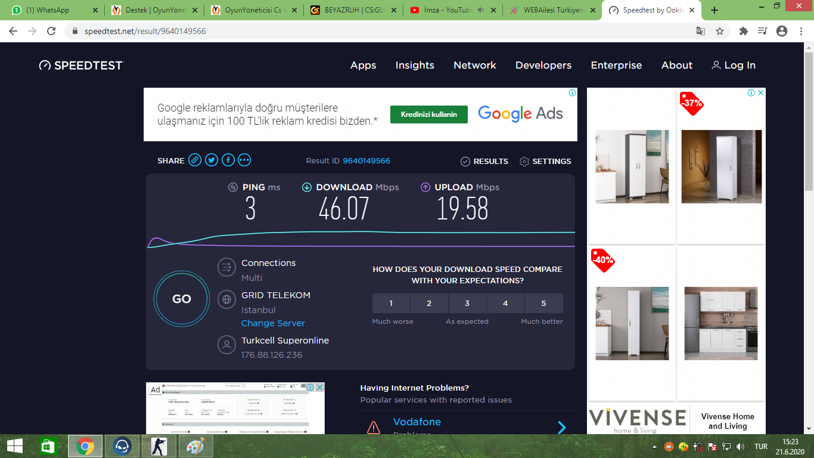Click -40% discount cabinet thumbnail
Viewport: 814px width, 458px height.
click(632, 323)
